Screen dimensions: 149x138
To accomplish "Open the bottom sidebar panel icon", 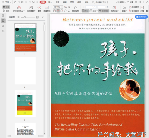I will (3, 31).
